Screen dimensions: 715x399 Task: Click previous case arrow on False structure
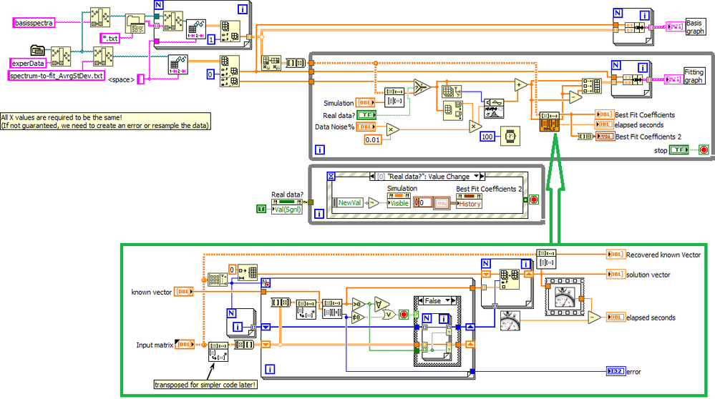420,300
